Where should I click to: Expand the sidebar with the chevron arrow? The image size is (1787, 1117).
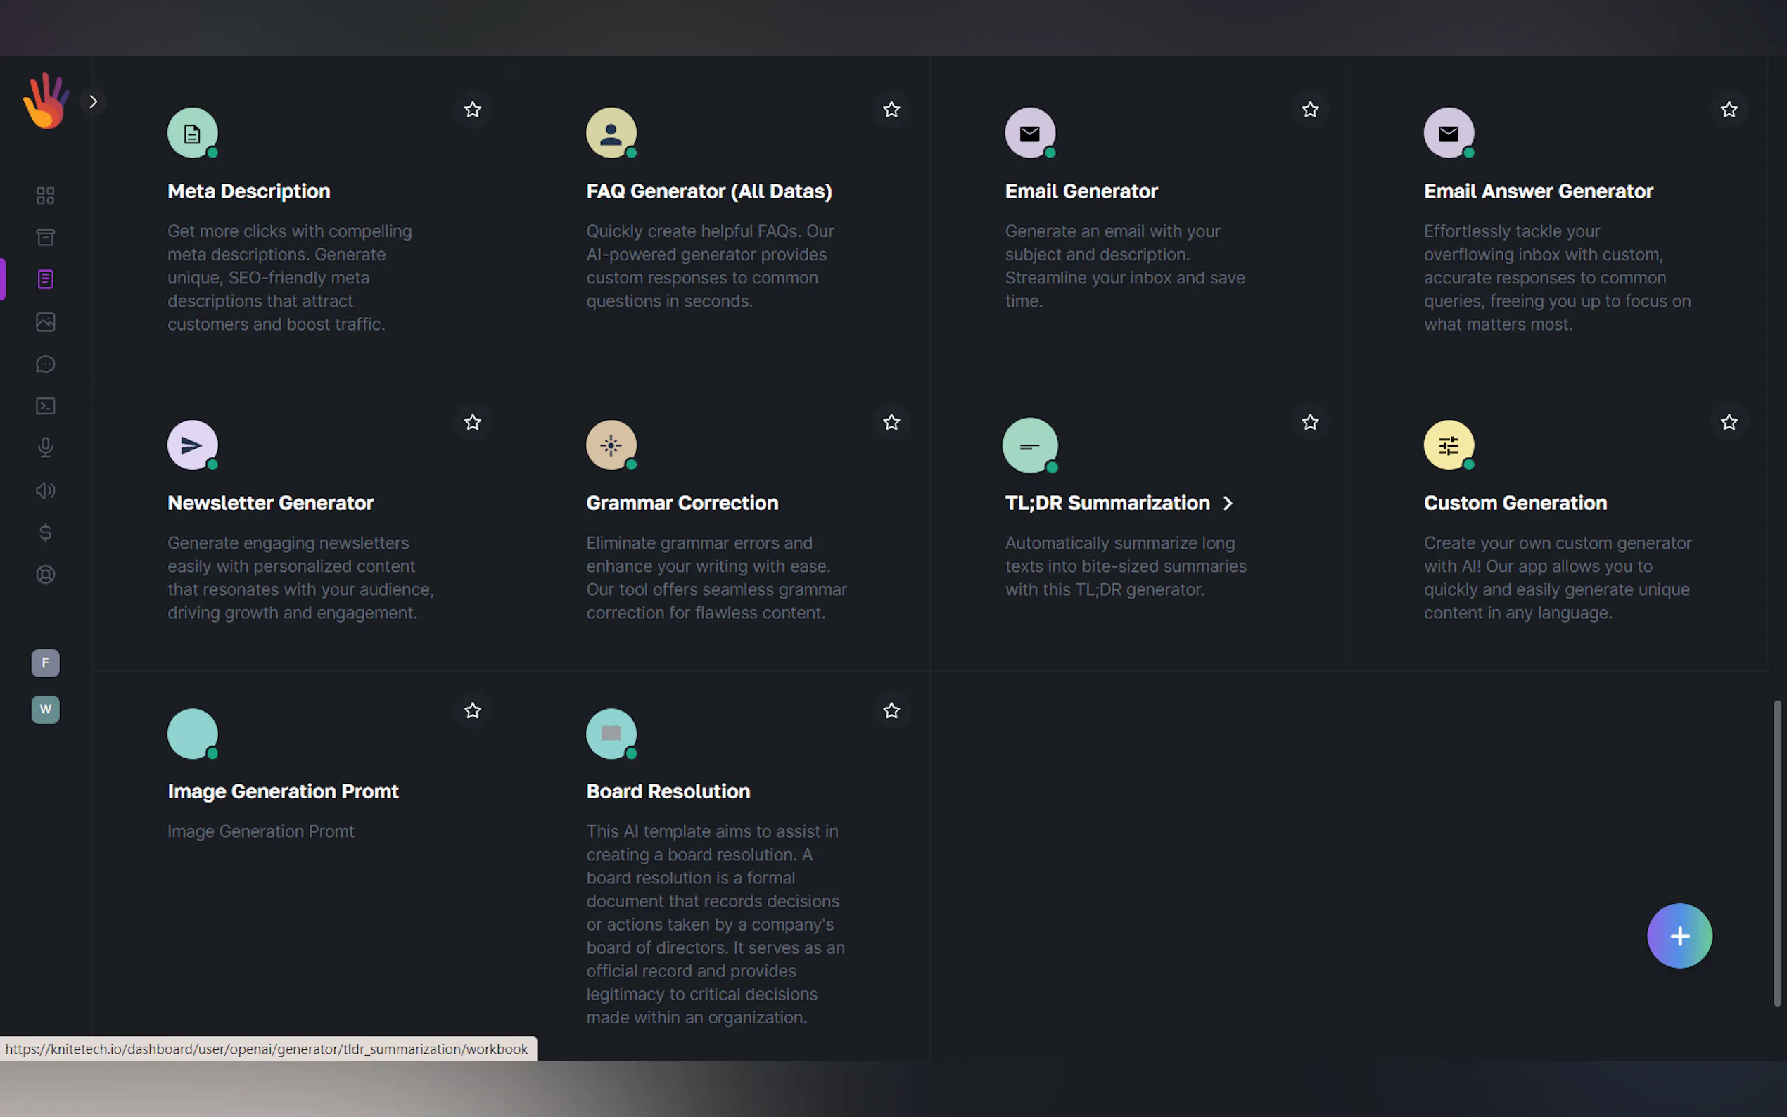click(x=93, y=102)
